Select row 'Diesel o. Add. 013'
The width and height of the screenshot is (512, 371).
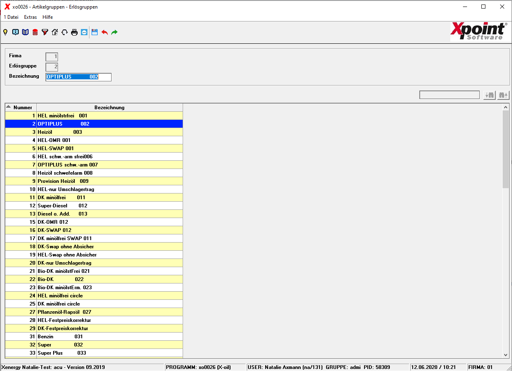tap(94, 214)
